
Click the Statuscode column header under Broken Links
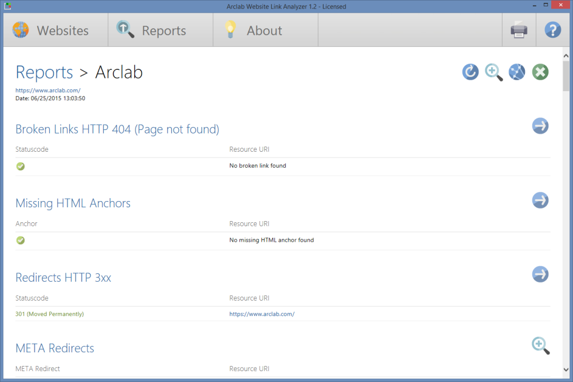coord(32,149)
